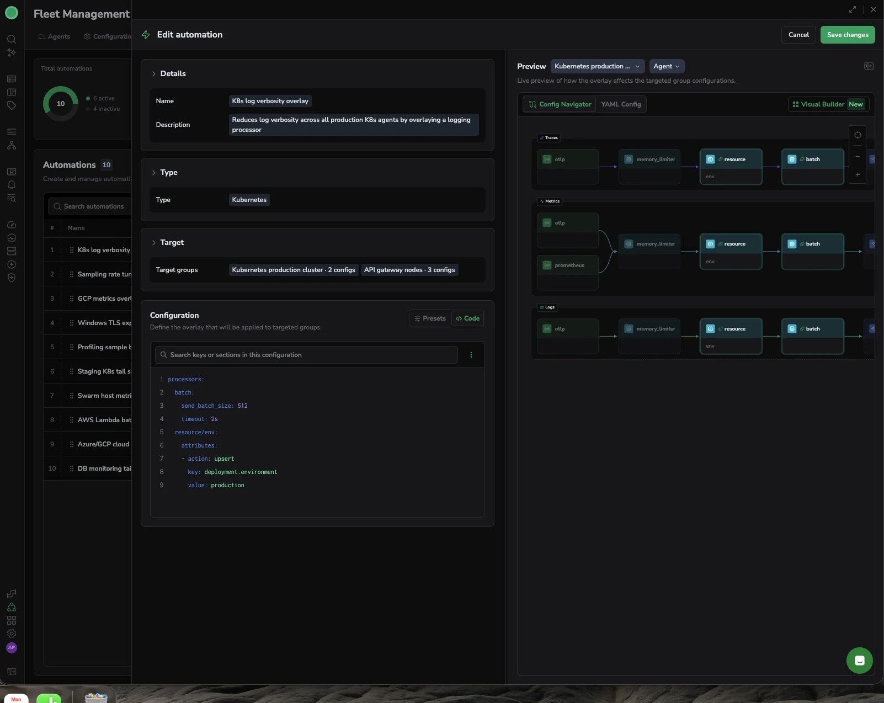Click the expand dialog icon at top right
Viewport: 884px width, 703px height.
853,9
